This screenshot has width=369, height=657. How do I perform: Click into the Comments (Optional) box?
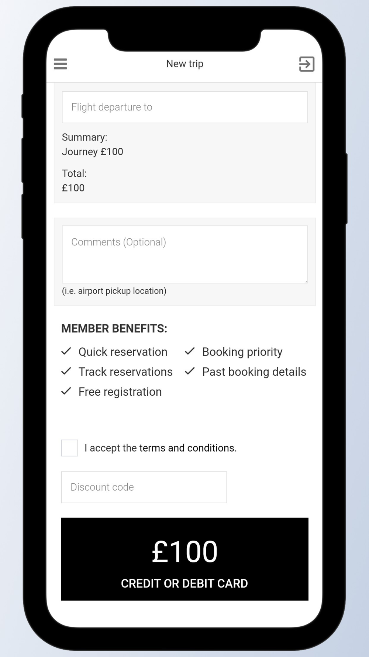pyautogui.click(x=185, y=255)
